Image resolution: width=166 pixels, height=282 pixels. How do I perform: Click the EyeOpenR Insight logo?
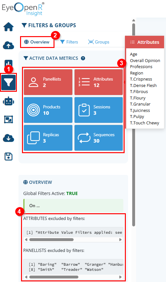[x=23, y=9]
